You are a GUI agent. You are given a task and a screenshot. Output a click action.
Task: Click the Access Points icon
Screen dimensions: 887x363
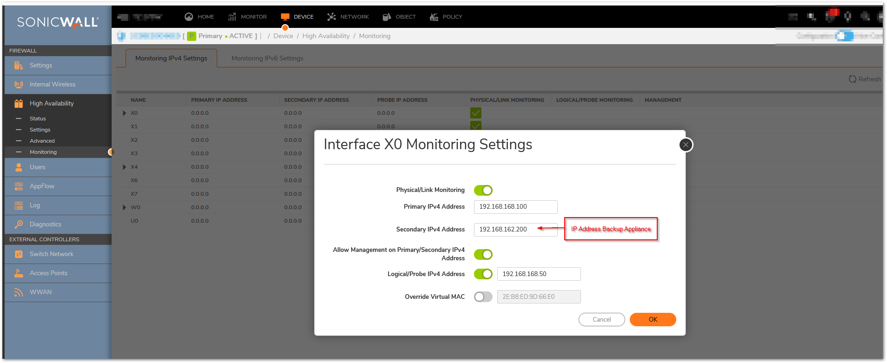point(19,273)
